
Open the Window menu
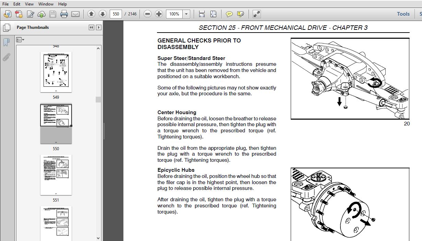46,4
